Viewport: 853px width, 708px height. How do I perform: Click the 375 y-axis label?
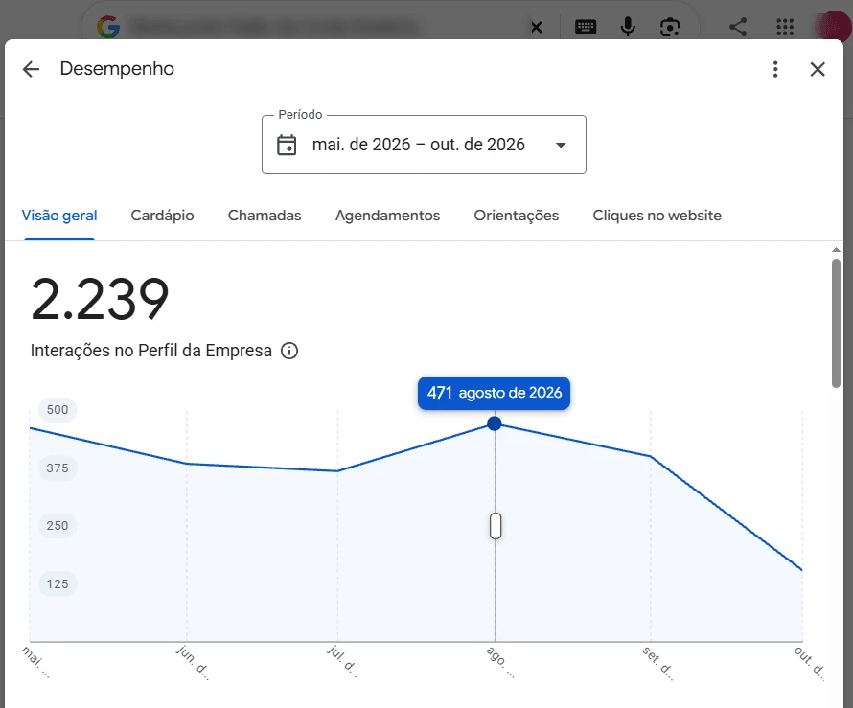coord(58,468)
